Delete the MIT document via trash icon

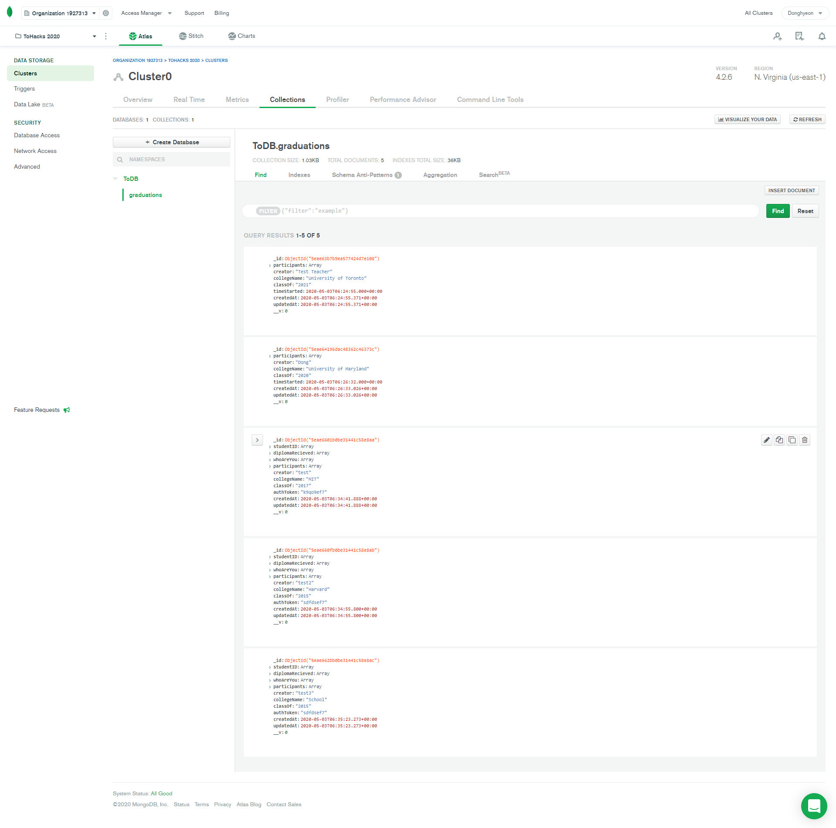coord(805,440)
